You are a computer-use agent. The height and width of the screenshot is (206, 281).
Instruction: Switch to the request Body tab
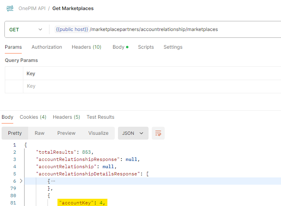120,47
